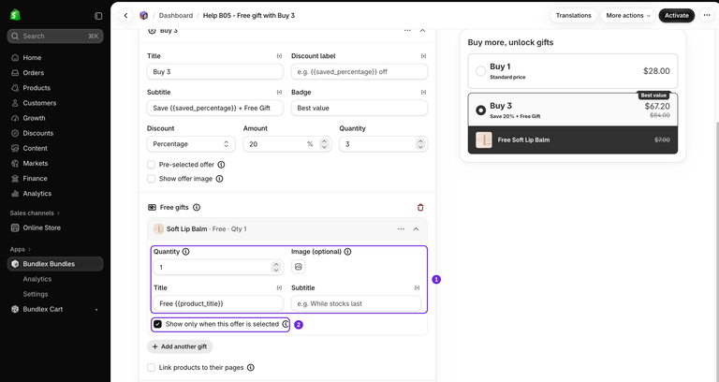The height and width of the screenshot is (382, 719).
Task: Insert variable in gift Subtitle field
Action: click(x=417, y=288)
